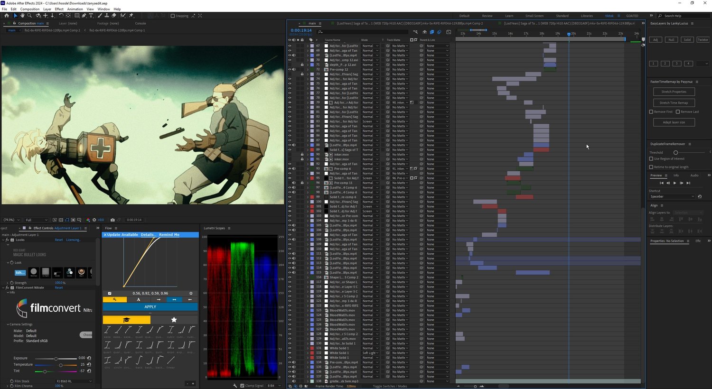
Task: Click the Stretch Time Remap button
Action: pyautogui.click(x=674, y=103)
